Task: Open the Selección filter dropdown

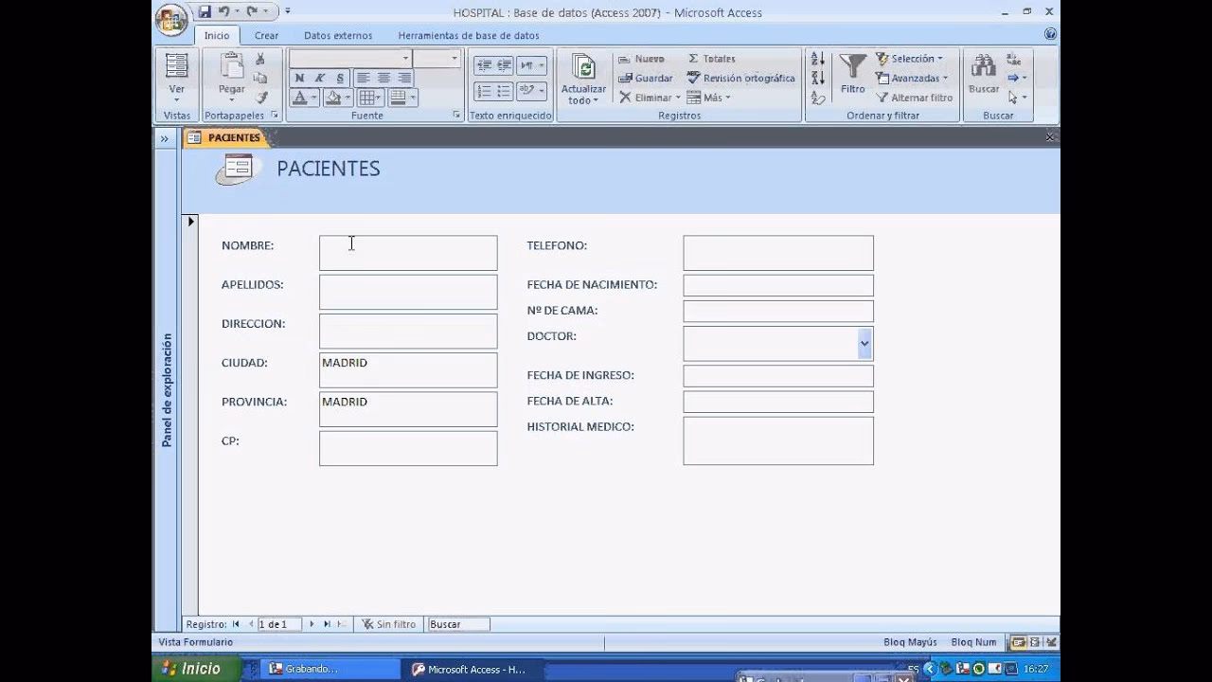Action: pyautogui.click(x=909, y=59)
